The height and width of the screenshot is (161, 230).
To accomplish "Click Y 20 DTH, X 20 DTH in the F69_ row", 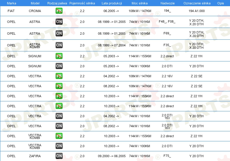I will click(x=196, y=34).
